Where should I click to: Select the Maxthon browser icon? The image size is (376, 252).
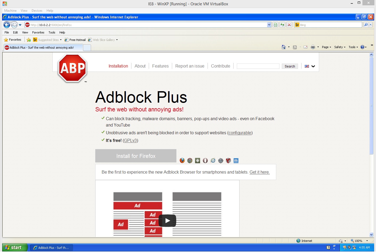pyautogui.click(x=236, y=160)
